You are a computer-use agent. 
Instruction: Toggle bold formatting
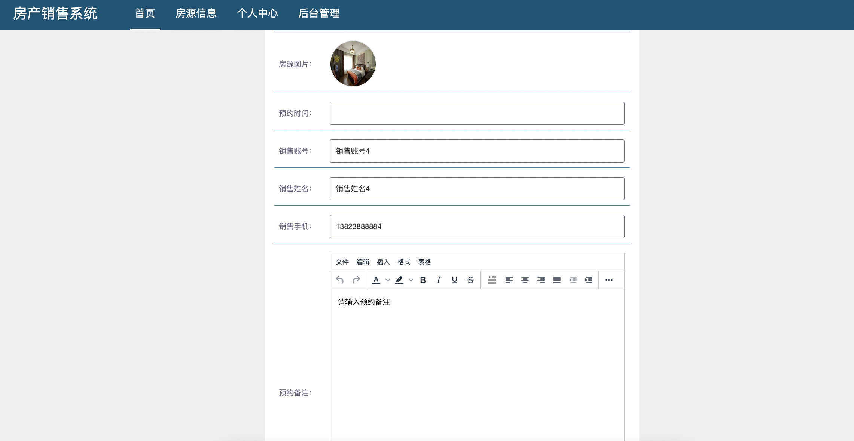coord(423,280)
